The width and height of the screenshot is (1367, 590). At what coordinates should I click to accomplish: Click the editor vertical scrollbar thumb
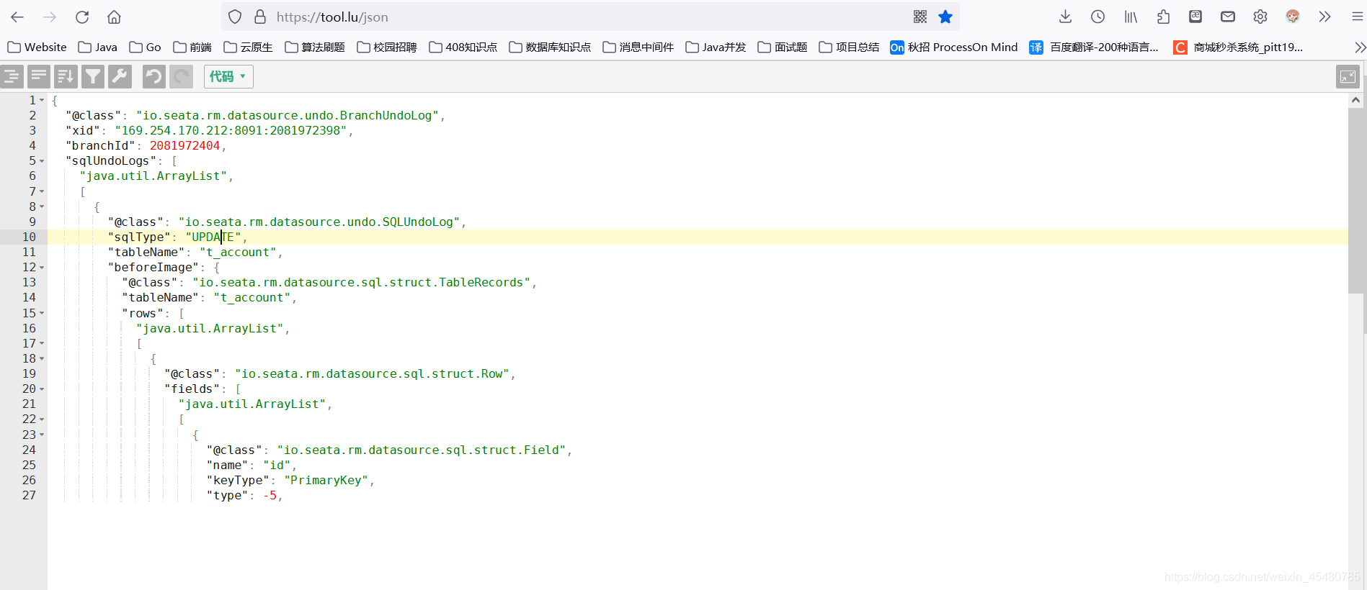[1355, 200]
